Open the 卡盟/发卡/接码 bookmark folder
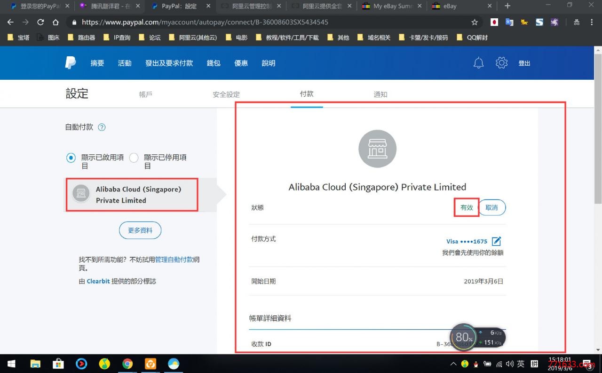Viewport: 602px width, 373px height. tap(423, 38)
